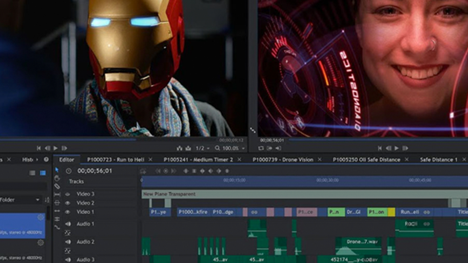This screenshot has height=263, width=468.
Task: Open Safe Distance 1 tab
Action: [439, 160]
